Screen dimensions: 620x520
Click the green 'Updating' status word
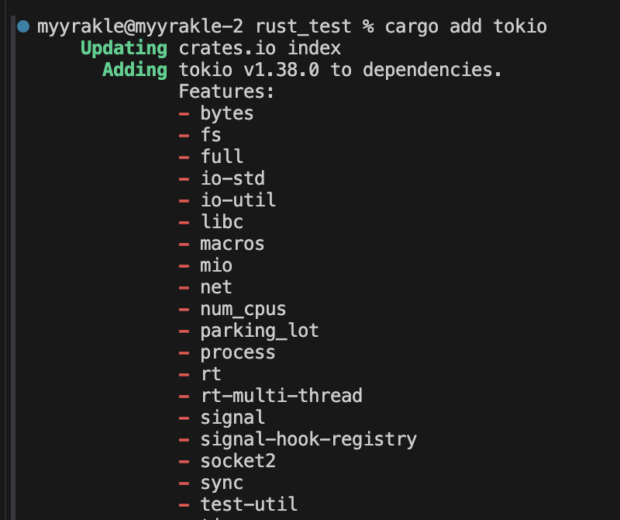coord(123,49)
